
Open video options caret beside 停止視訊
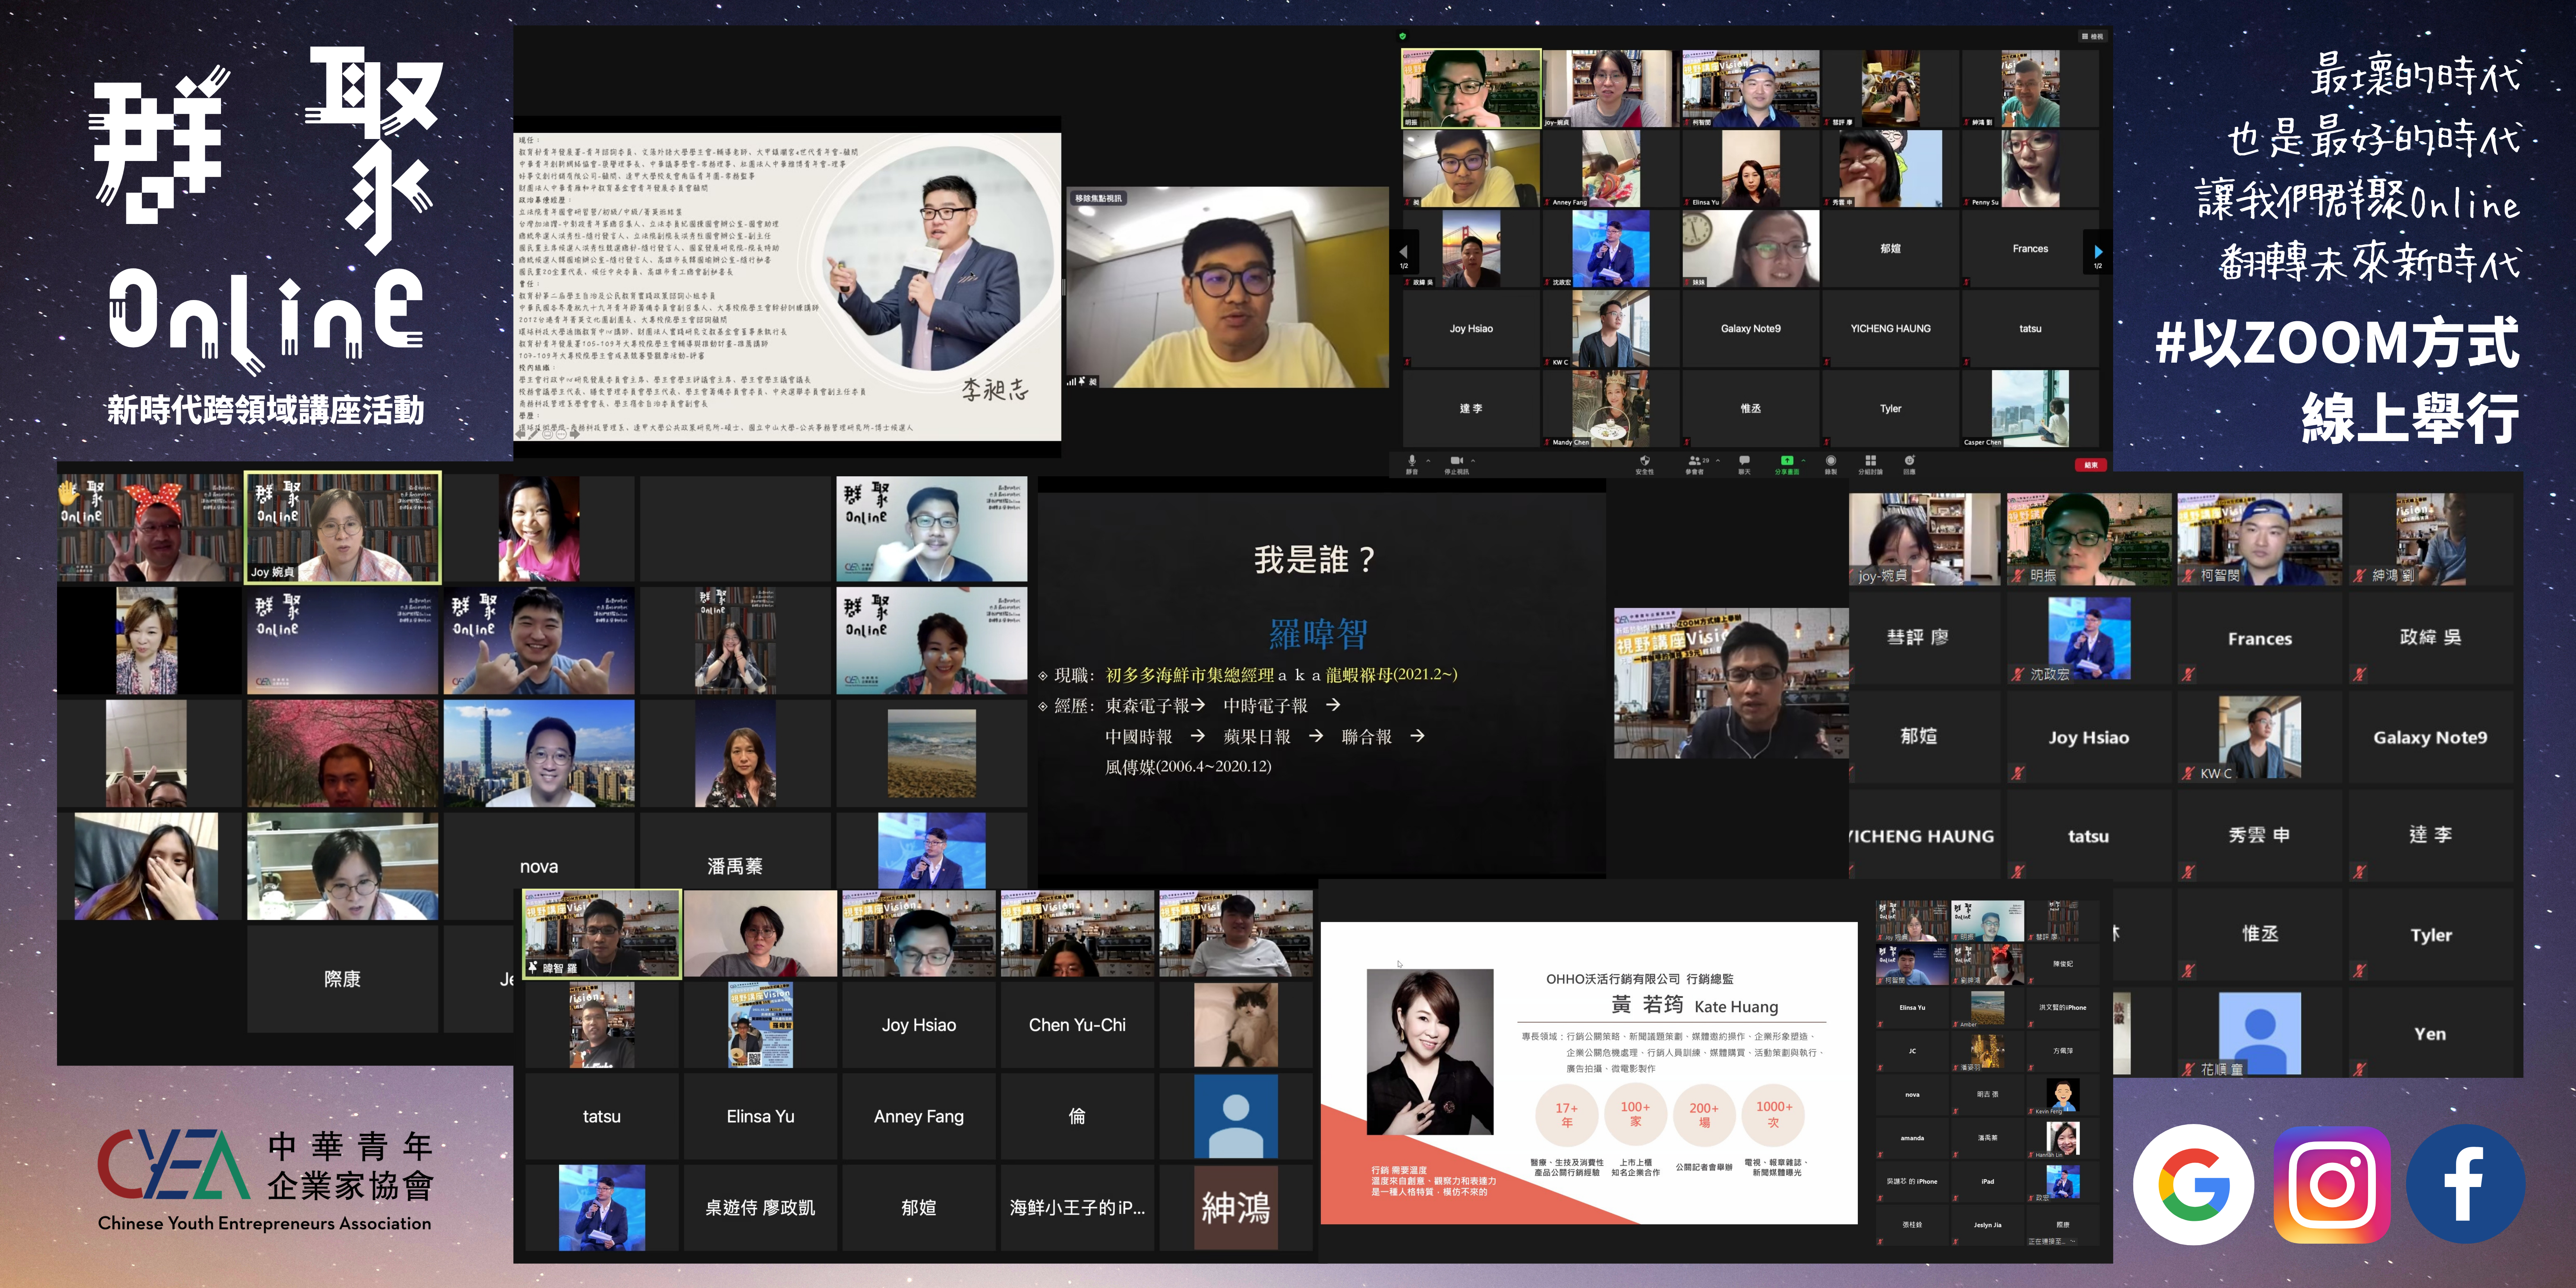[x=1473, y=461]
